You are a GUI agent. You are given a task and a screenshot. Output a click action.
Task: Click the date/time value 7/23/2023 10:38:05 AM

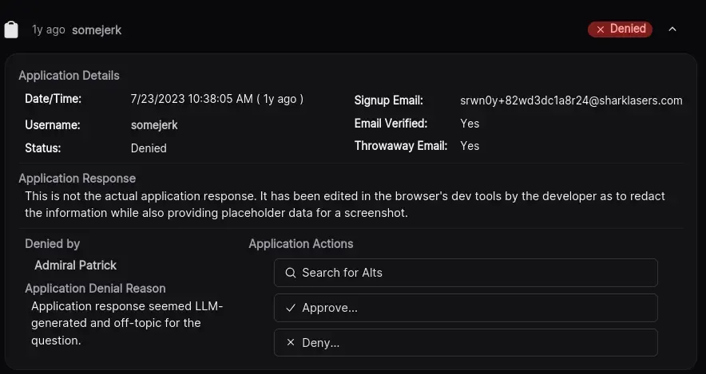(x=216, y=100)
